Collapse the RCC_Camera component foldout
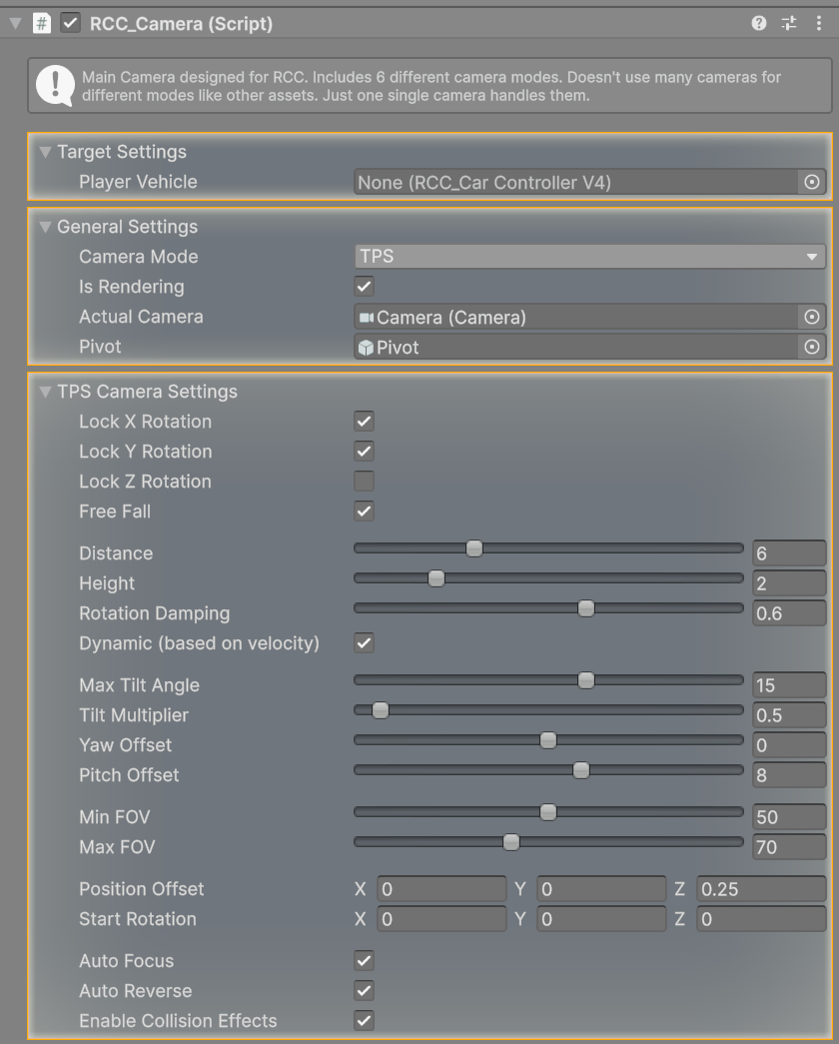The height and width of the screenshot is (1044, 839). 15,24
